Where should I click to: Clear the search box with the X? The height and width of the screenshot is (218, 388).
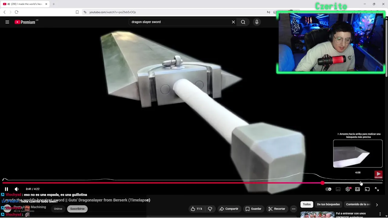[233, 22]
